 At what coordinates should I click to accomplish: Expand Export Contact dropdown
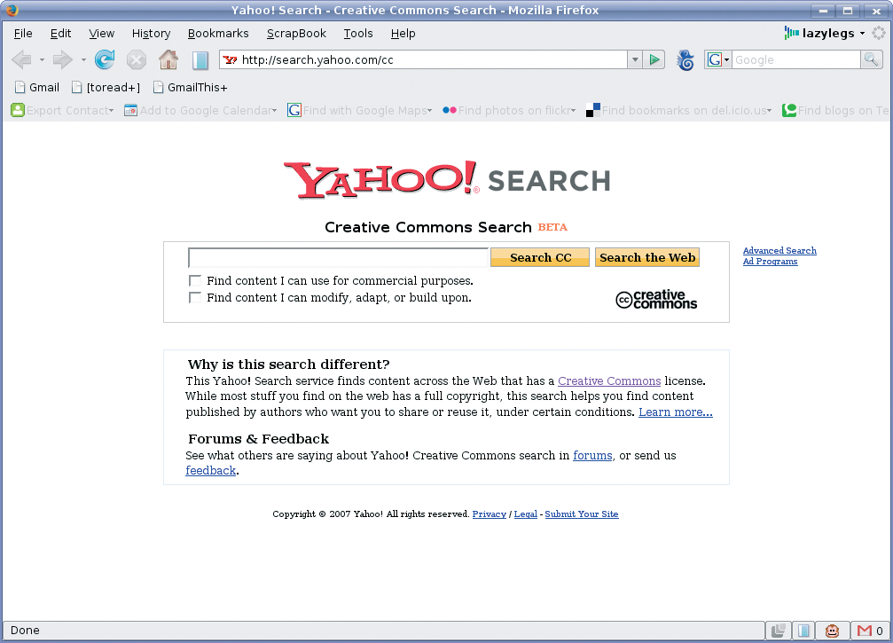111,111
